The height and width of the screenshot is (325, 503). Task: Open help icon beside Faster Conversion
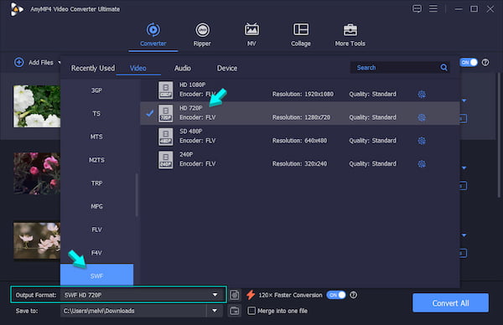tap(353, 295)
